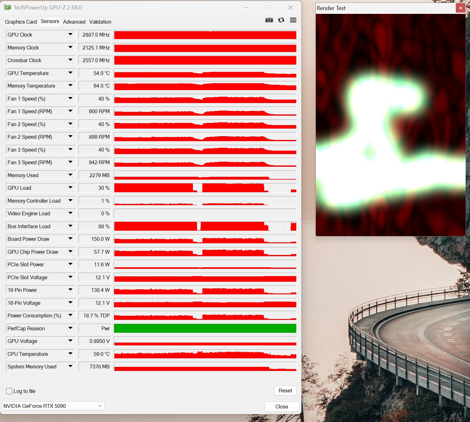
Task: Expand the Fan 3 Speed (%) dropdown
Action: point(70,149)
